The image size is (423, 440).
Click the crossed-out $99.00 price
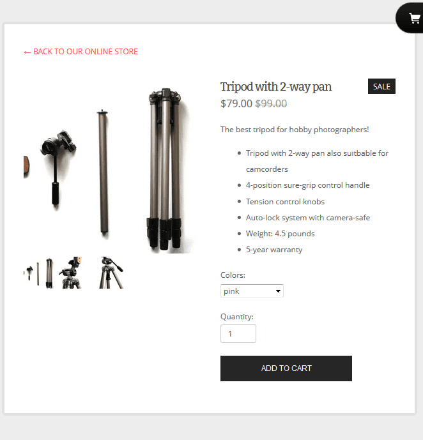(271, 103)
